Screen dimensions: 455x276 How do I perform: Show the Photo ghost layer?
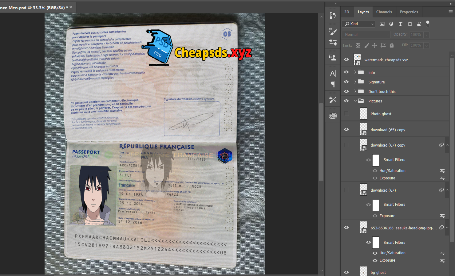346,114
